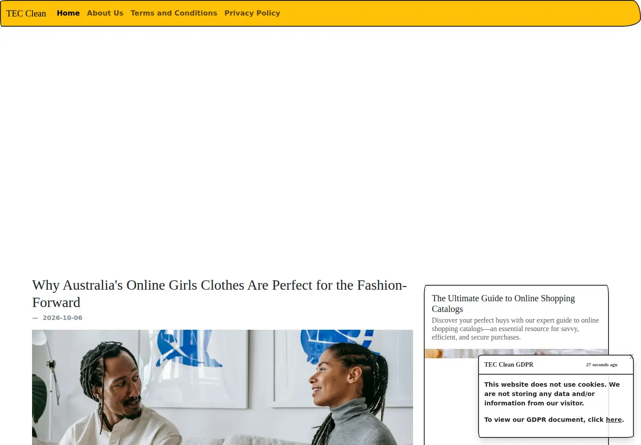Screen dimensions: 641x445
Task: Click the TEC Clean GDPR notice title
Action: pyautogui.click(x=509, y=364)
